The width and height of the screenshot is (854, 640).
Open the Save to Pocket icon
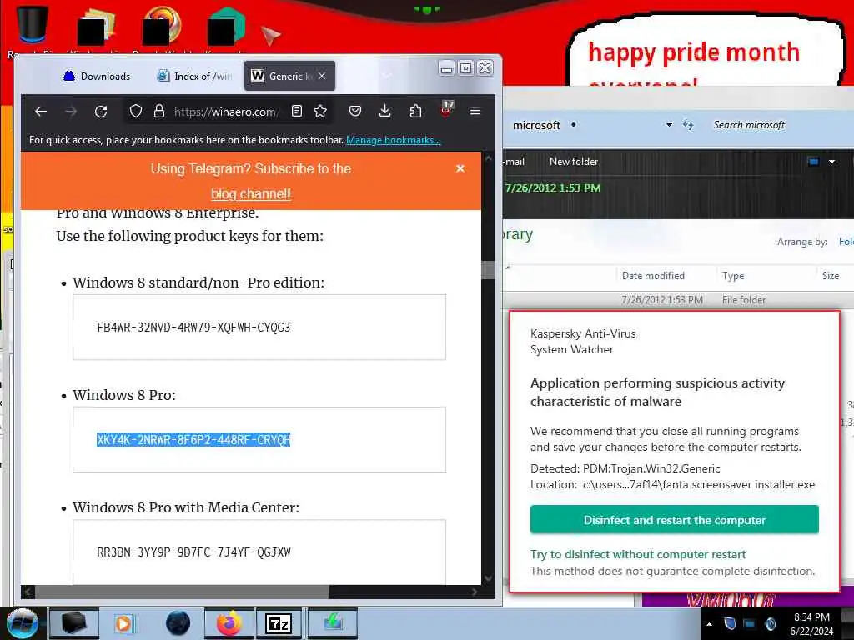[355, 111]
